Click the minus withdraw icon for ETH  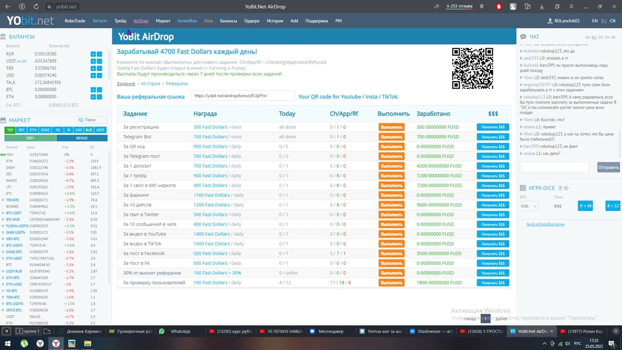click(x=100, y=97)
